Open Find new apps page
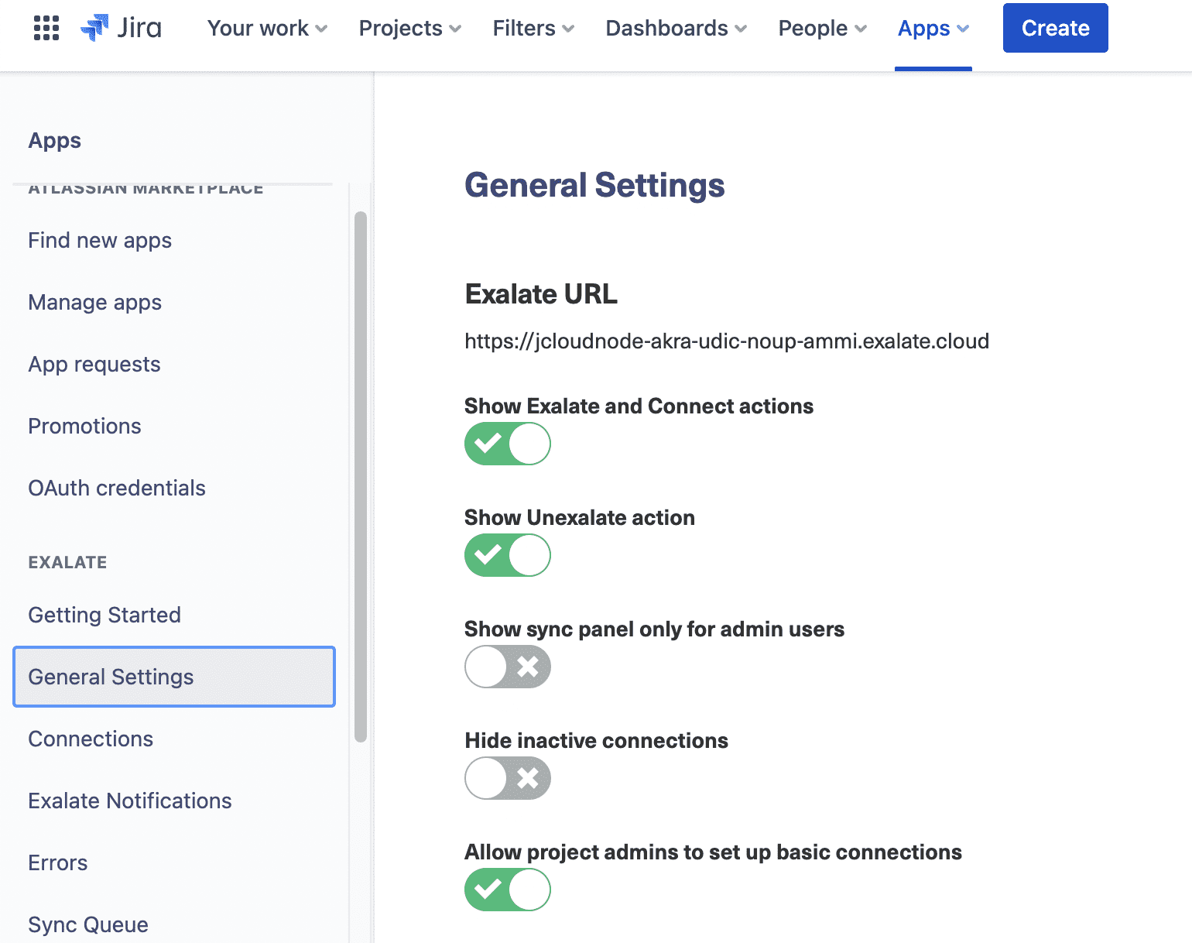 (99, 241)
